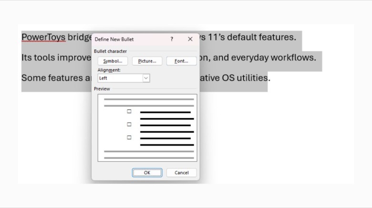Viewport: 372px width, 208px height.
Task: Close the Define New Bullet dialog
Action: point(190,39)
